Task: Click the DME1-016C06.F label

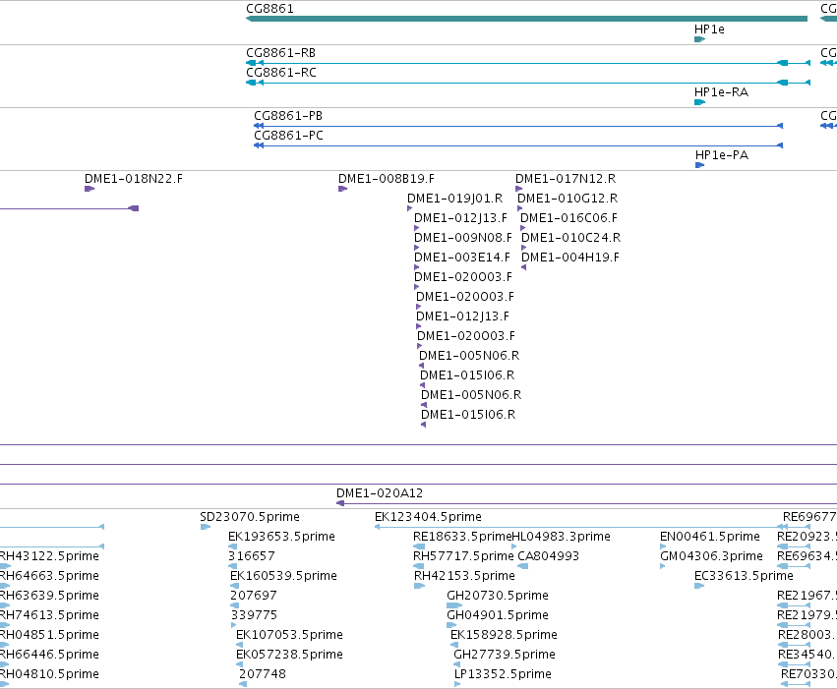Action: pos(568,218)
